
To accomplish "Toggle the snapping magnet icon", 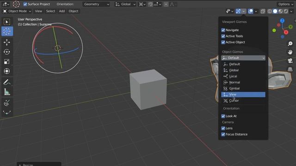I will (150, 4).
